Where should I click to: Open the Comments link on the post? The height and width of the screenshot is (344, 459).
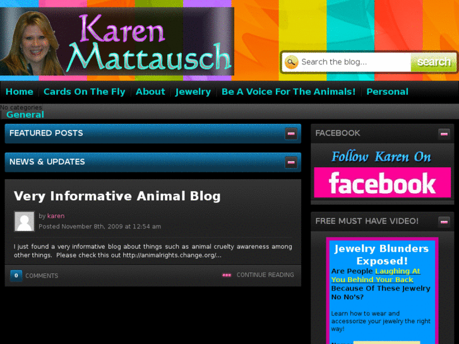tap(42, 276)
